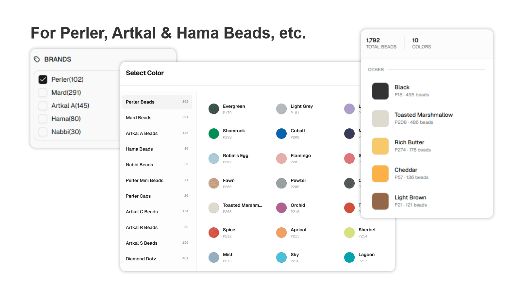Click the 10 COLORS summary link
This screenshot has width=523, height=294.
click(421, 43)
